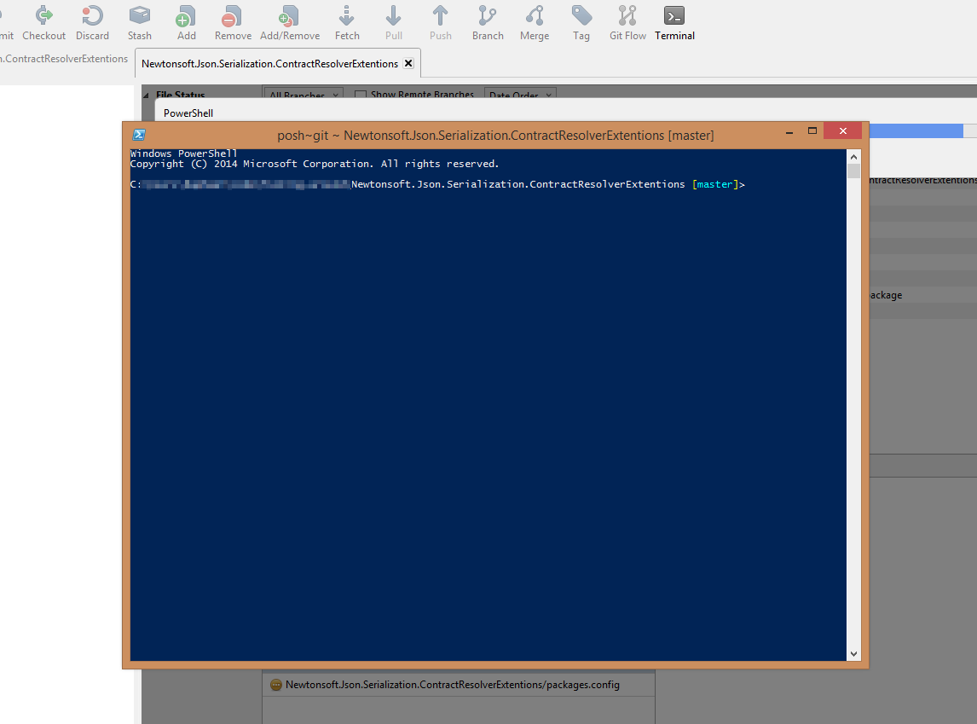Toggle Show Remote Branches checkbox
The image size is (977, 724).
[360, 95]
